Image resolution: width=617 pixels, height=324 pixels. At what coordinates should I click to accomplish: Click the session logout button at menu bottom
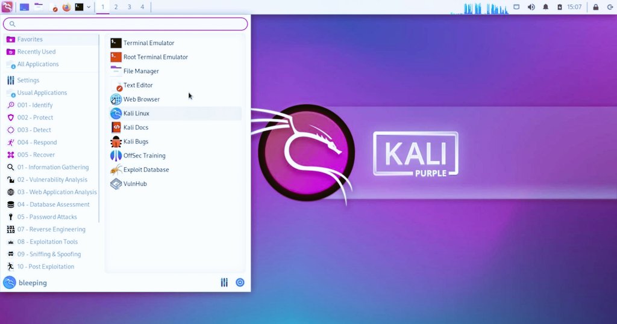(x=240, y=283)
